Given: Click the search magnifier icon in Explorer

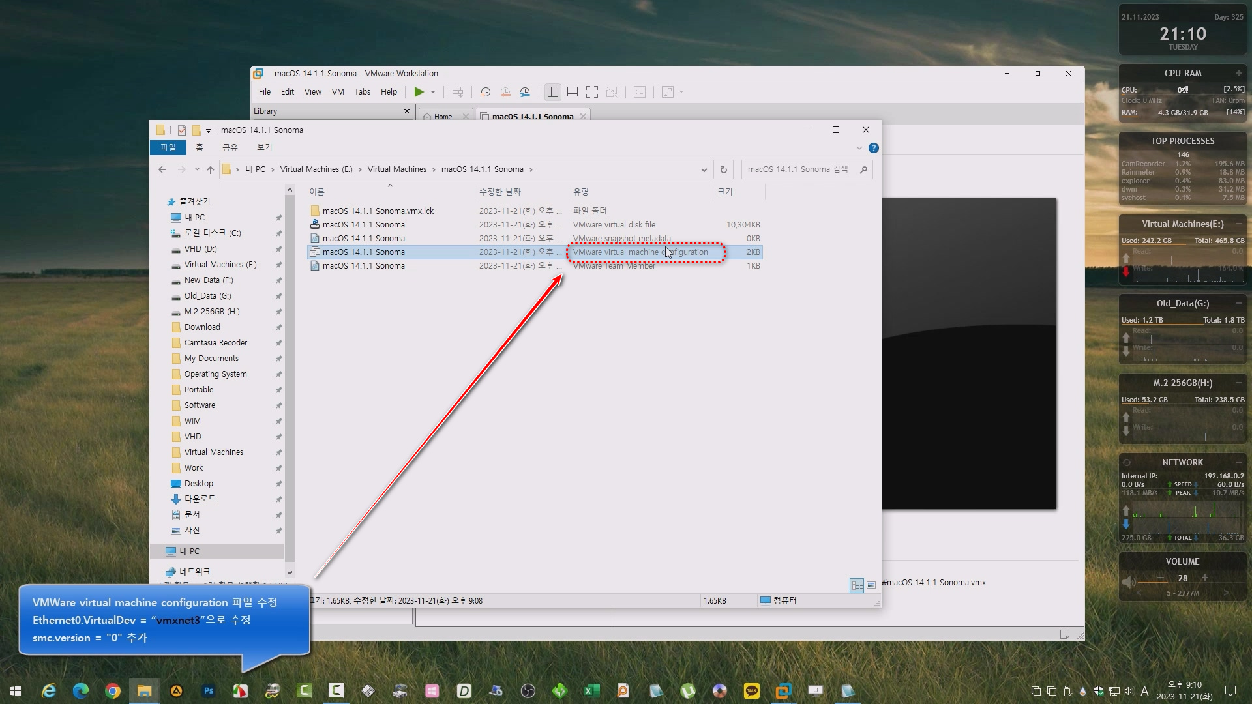Looking at the screenshot, I should pos(863,169).
